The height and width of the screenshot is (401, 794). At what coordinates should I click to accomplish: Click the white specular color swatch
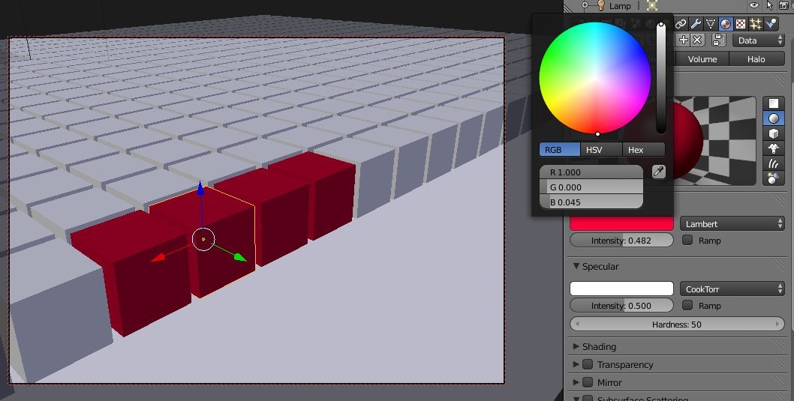tap(621, 289)
